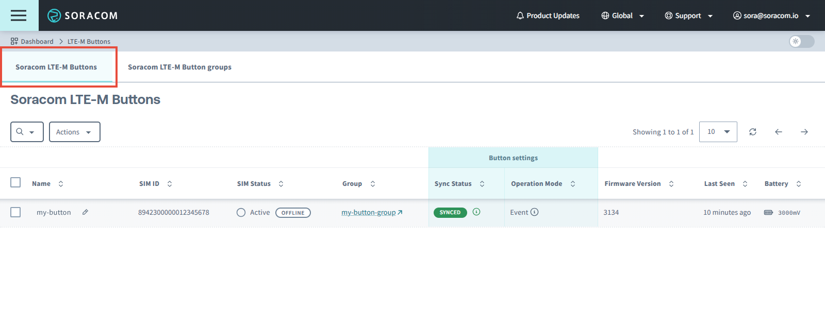Change rows per page from 10
Image resolution: width=825 pixels, height=309 pixels.
718,132
